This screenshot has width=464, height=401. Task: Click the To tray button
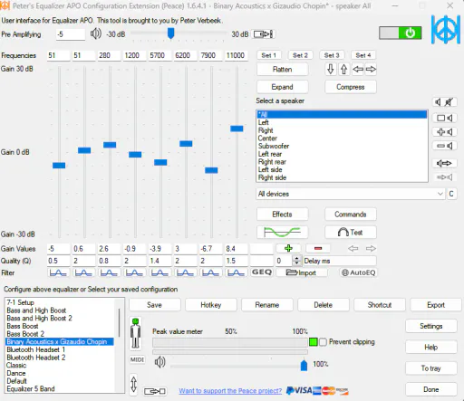(x=431, y=368)
